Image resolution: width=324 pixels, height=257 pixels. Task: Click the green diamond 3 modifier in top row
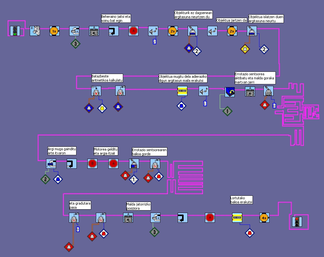pos(76,44)
